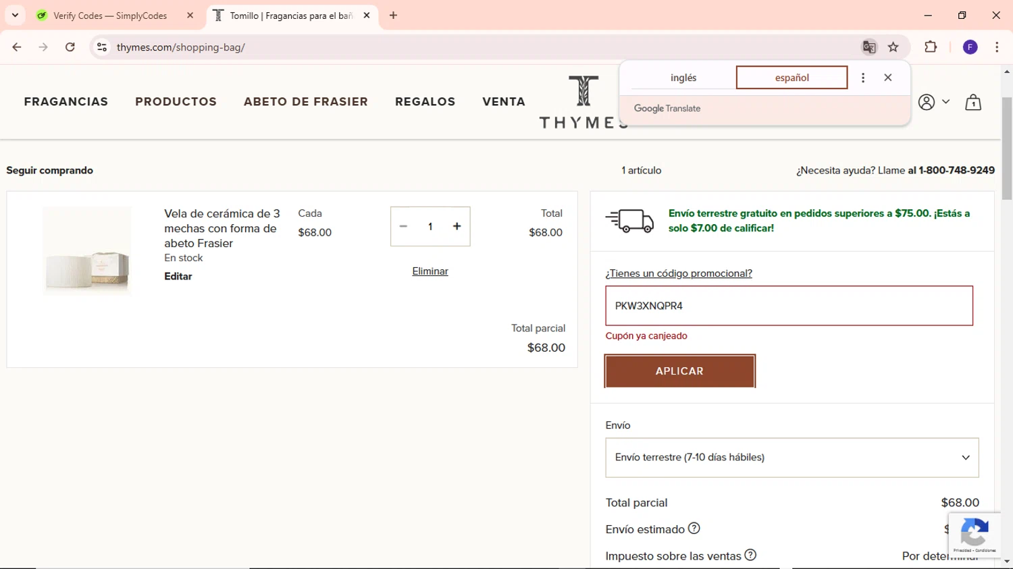Close the Tomillo Fragancias tab
Viewport: 1013px width, 569px height.
coord(367,16)
